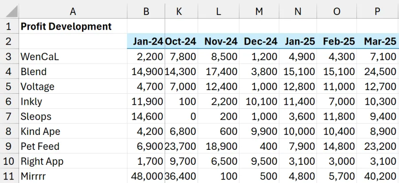Click Pet Feed's Oct-24 value 23,700
399x183 pixels.
181,146
